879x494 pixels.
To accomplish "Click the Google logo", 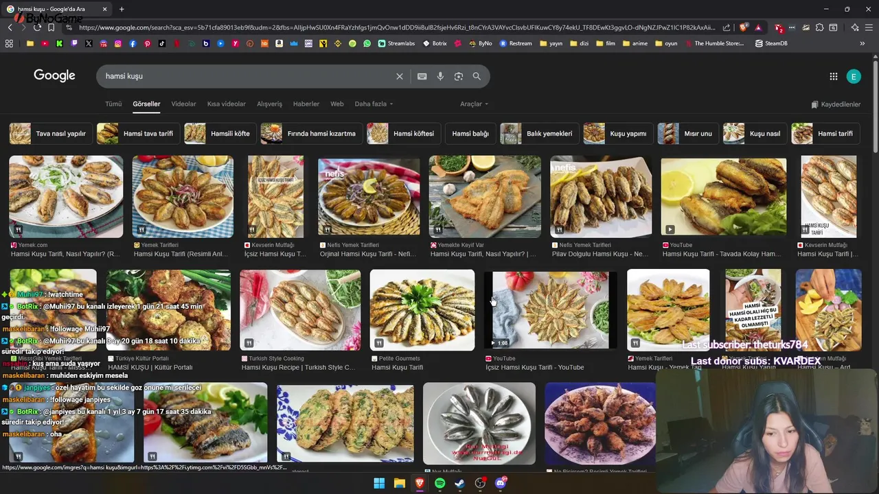I will pos(54,75).
